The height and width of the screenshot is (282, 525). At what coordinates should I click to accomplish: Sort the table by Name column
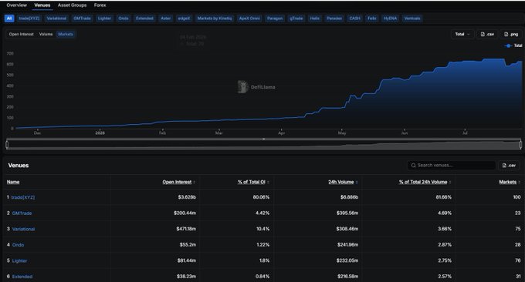coord(13,182)
